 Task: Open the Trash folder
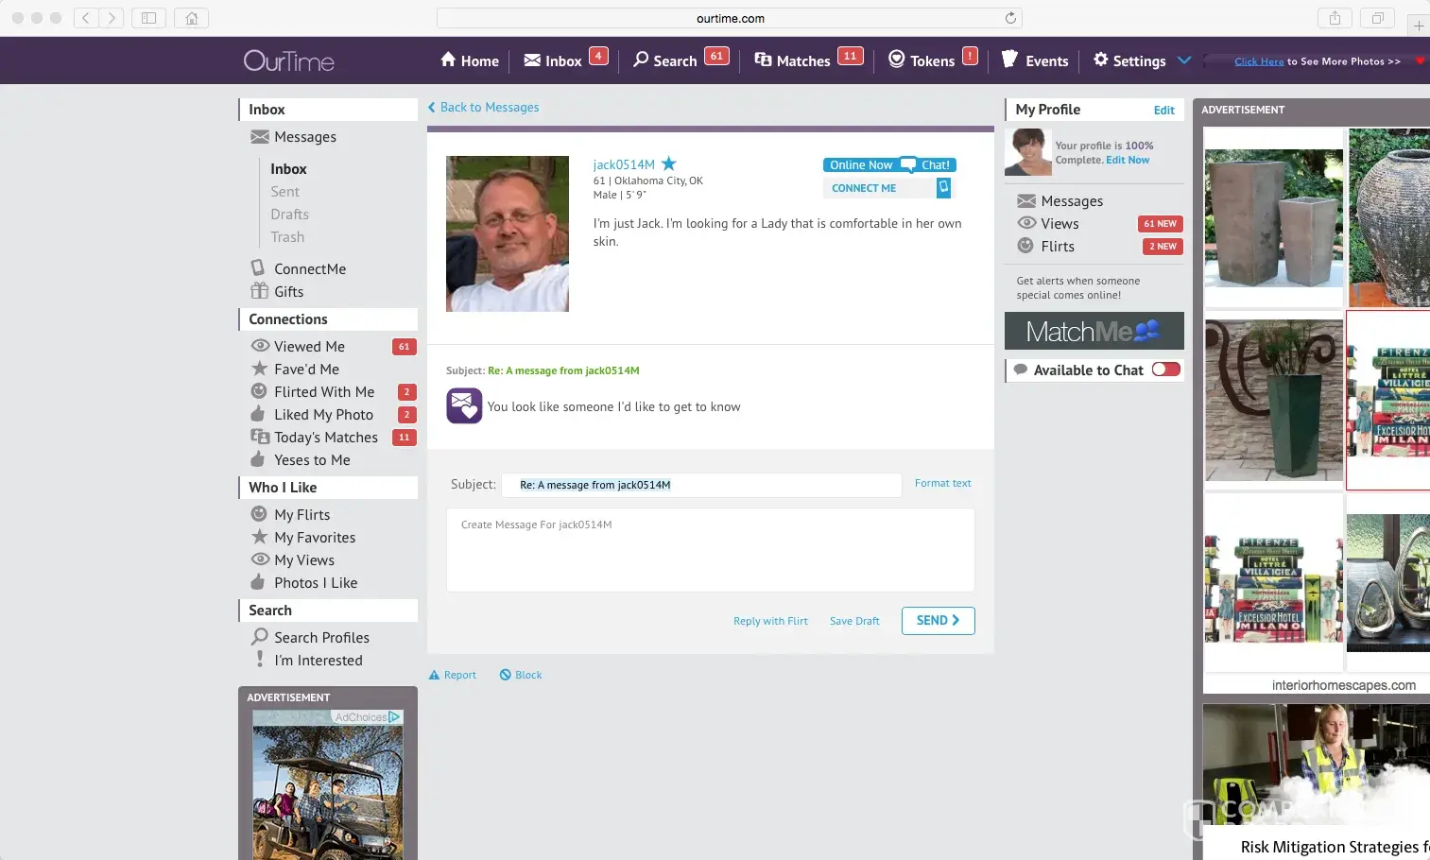[x=287, y=237]
